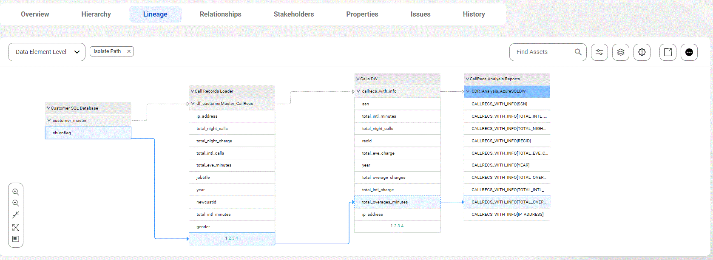Remove the Isolate Path filter chip

[x=129, y=51]
